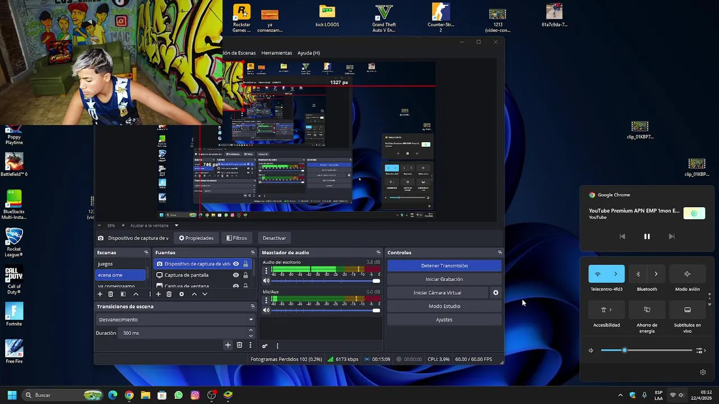The height and width of the screenshot is (404, 719).
Task: Enter Modo Estudio
Action: coord(444,306)
